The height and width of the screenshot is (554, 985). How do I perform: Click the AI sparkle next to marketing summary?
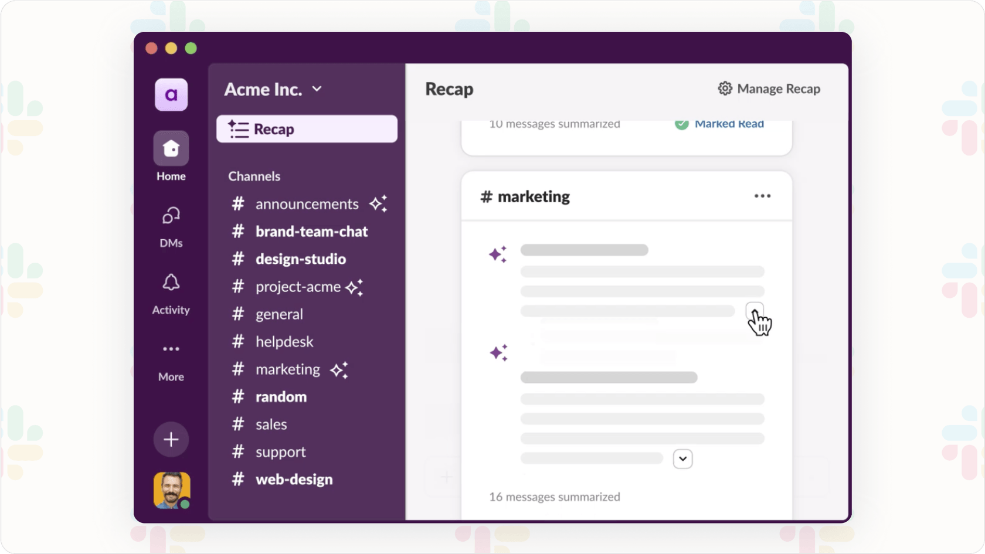point(498,253)
